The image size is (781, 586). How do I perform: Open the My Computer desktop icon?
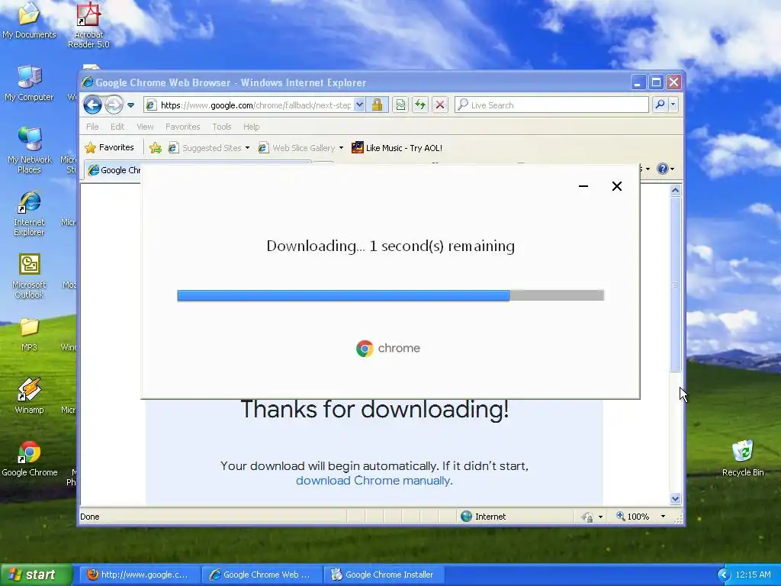point(29,82)
